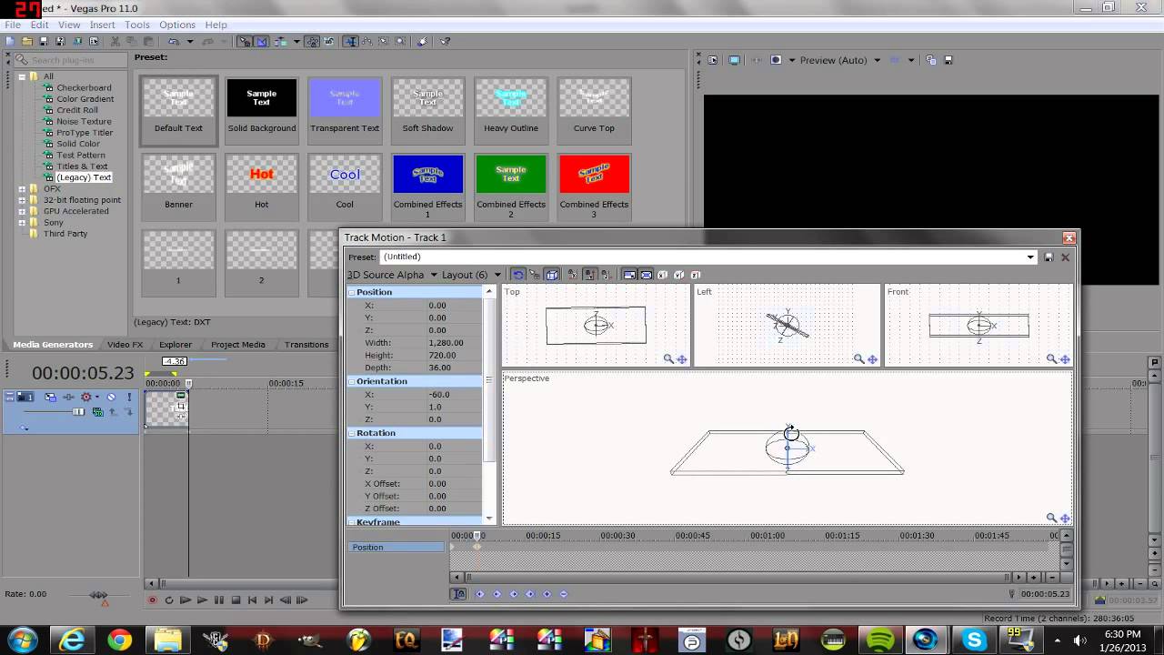Viewport: 1164px width, 655px height.
Task: Expand the GPU Accelerated folder
Action: point(22,211)
